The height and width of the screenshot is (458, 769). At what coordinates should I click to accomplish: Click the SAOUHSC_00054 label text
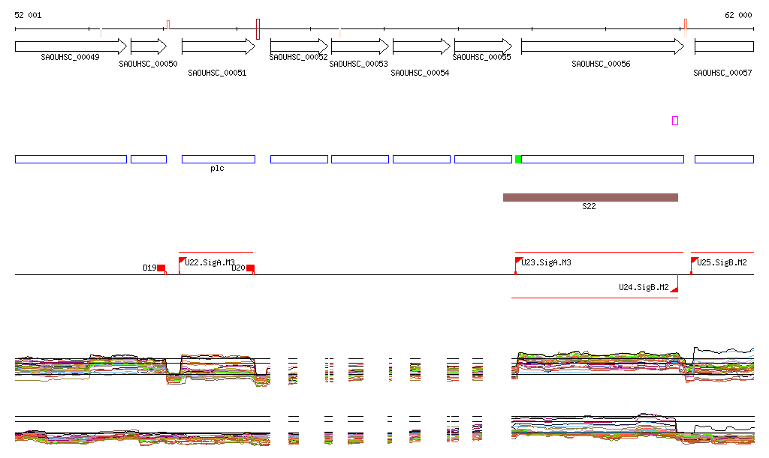point(420,73)
